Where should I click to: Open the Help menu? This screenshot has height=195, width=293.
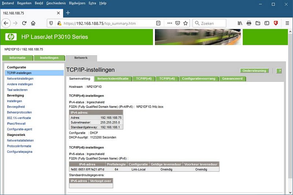coord(103,3)
